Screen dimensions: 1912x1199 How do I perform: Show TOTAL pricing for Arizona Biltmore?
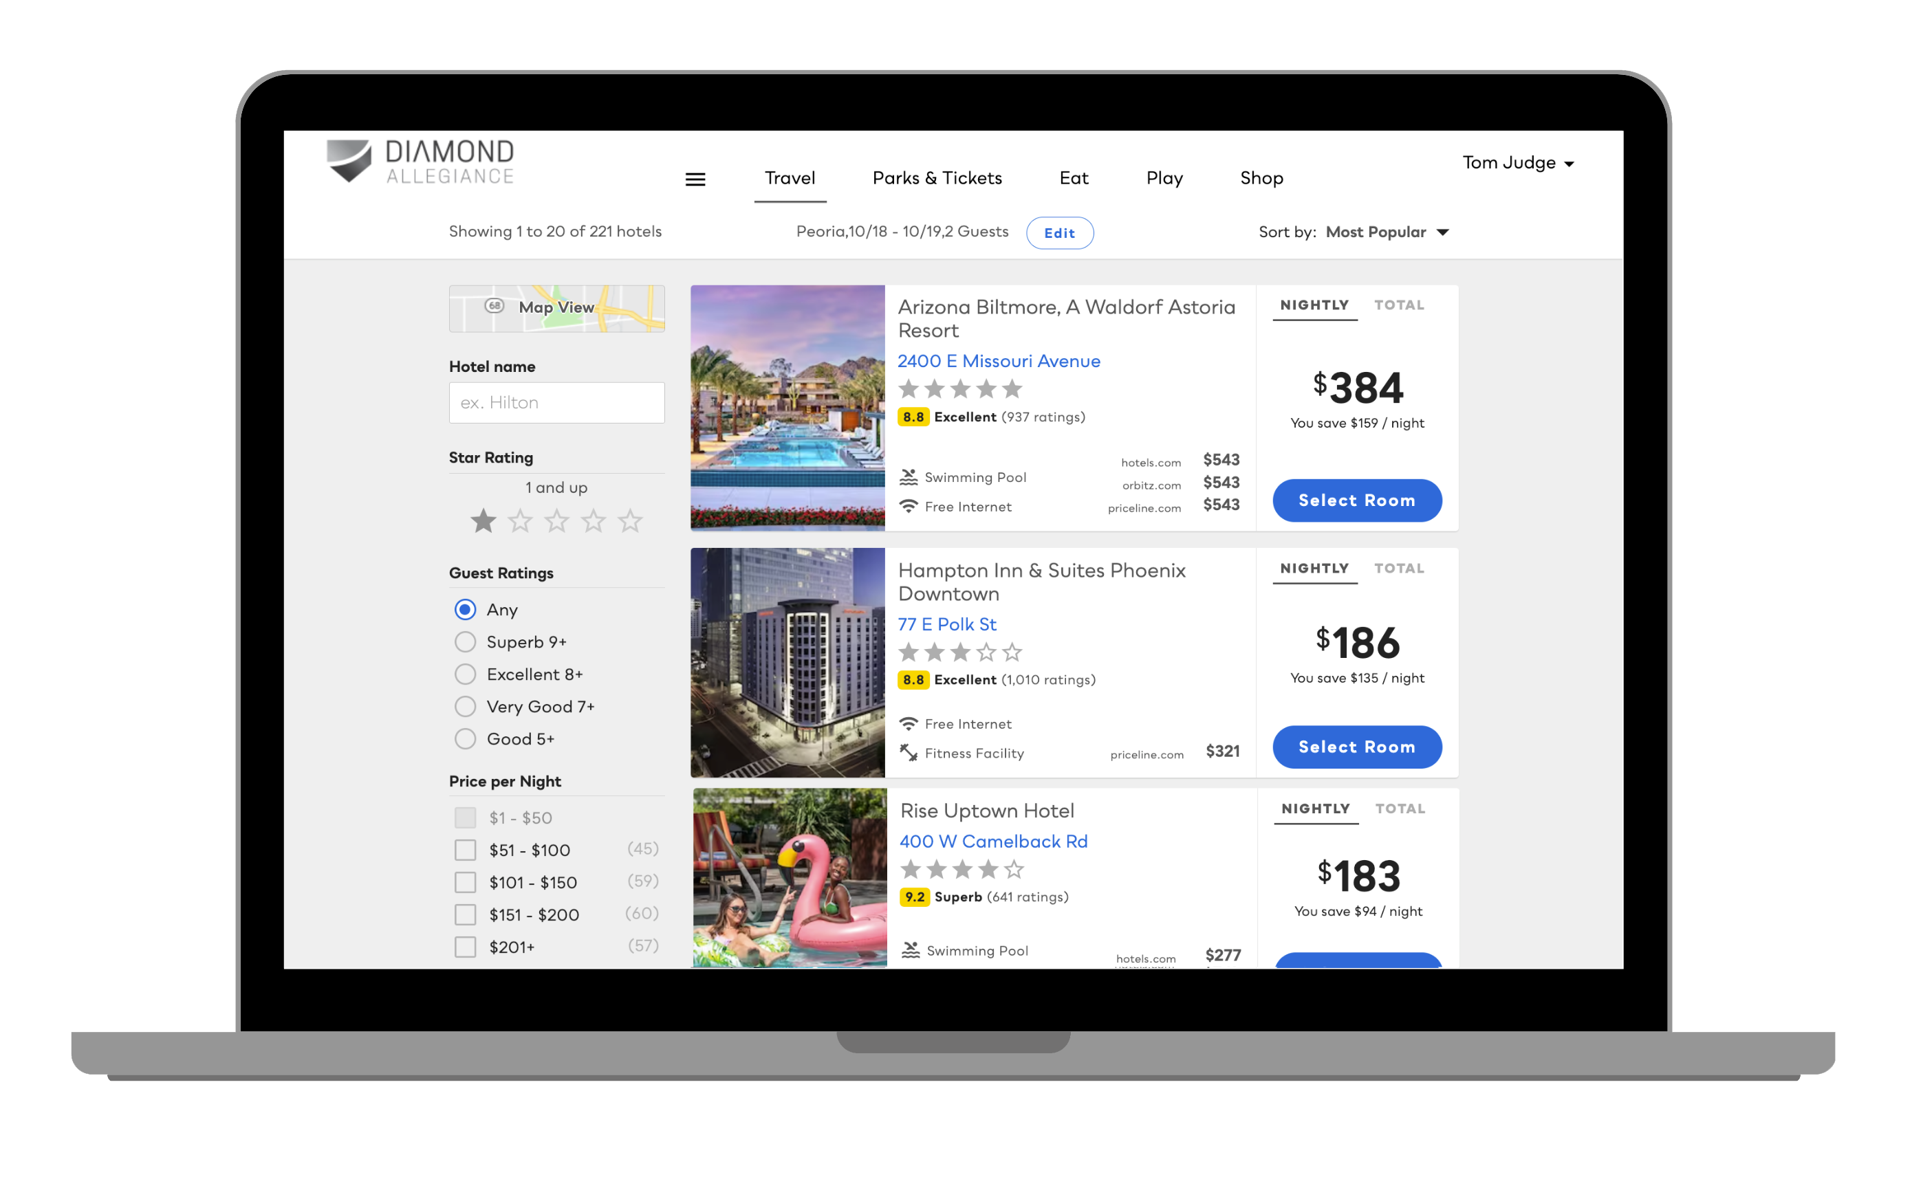tap(1399, 305)
